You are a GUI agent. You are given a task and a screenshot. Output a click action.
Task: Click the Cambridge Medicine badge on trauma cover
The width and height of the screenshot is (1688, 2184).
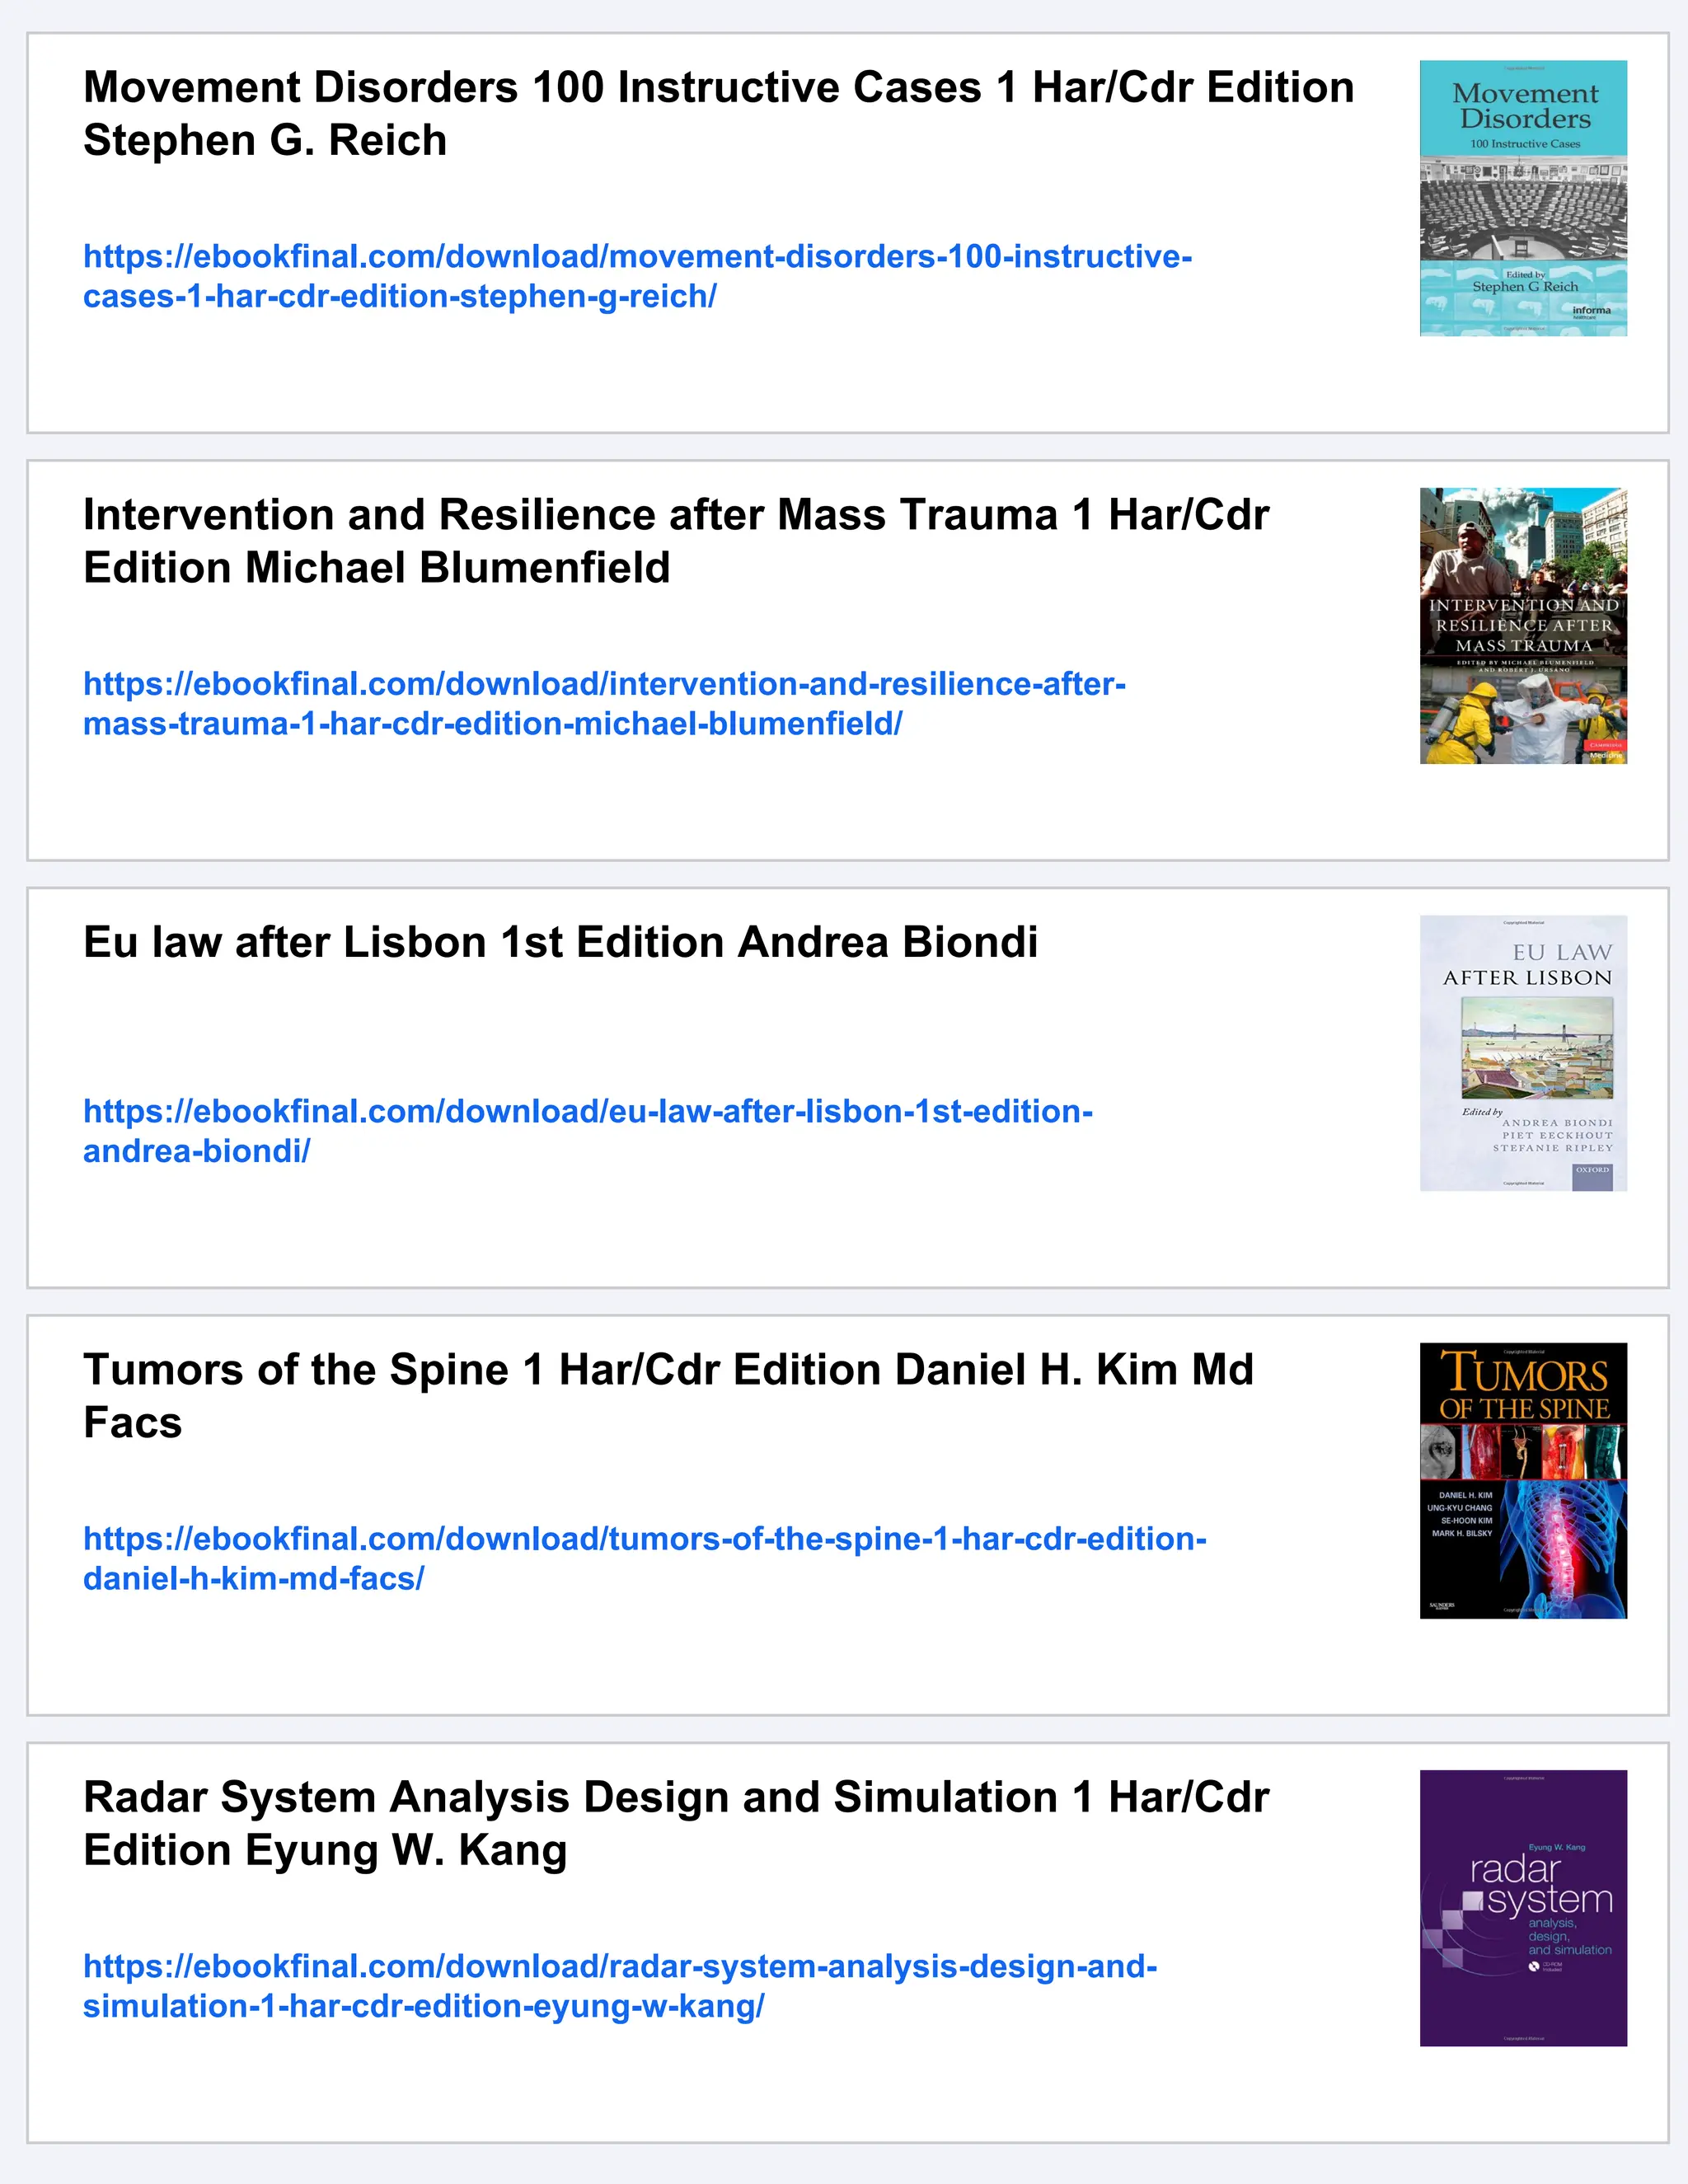pyautogui.click(x=1605, y=749)
